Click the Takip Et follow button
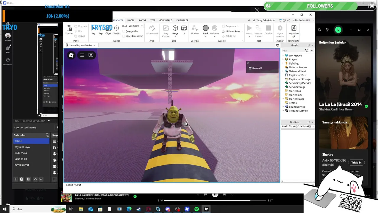The height and width of the screenshot is (213, 378). tap(356, 162)
